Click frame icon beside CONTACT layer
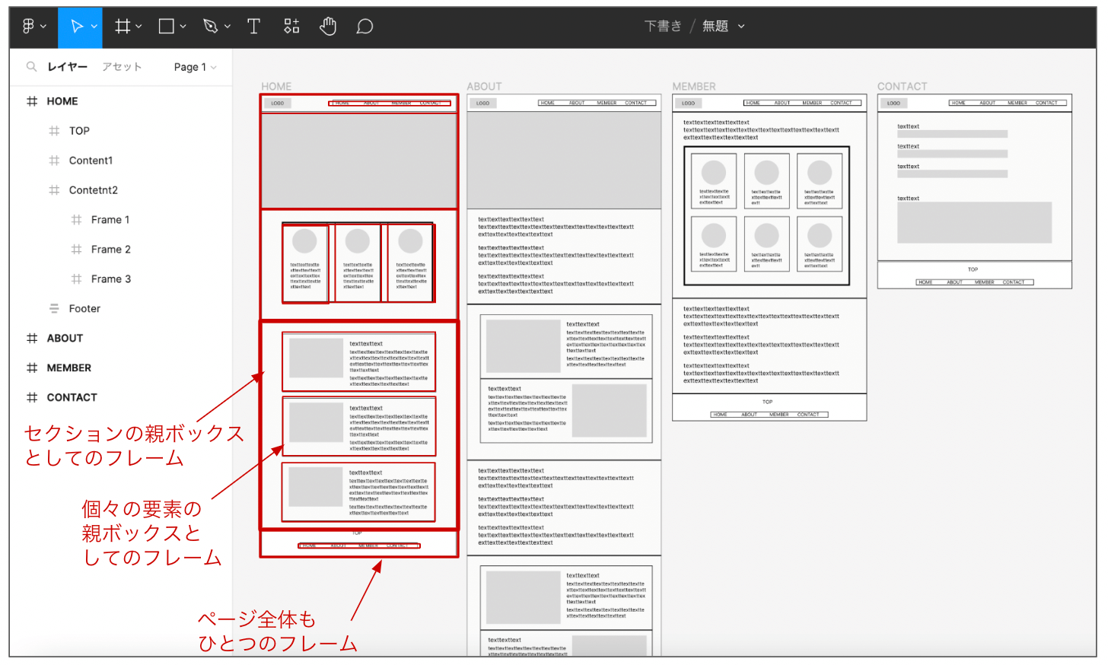 click(x=32, y=398)
